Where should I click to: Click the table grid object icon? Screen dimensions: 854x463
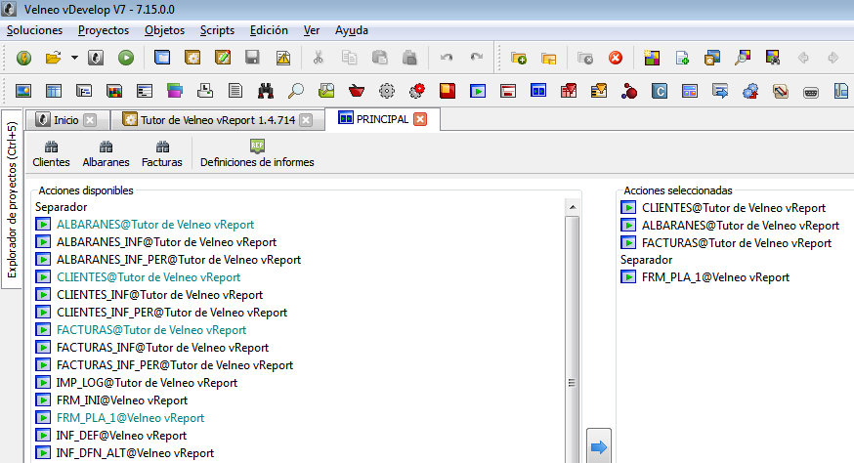tap(54, 91)
